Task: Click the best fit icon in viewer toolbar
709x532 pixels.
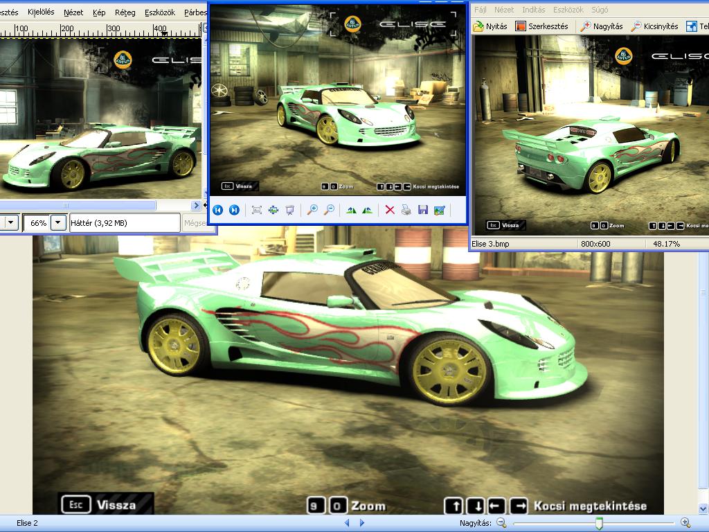Action: tap(257, 210)
